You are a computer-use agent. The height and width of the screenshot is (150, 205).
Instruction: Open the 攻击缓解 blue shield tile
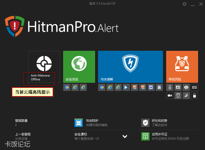pos(130,66)
